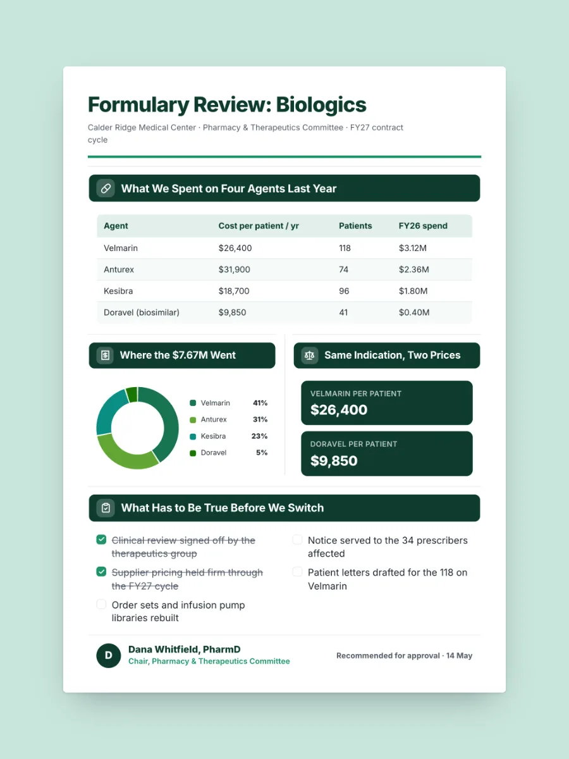Image resolution: width=569 pixels, height=759 pixels.
Task: Click Chair, Pharmacy & Therapeutics Committee text
Action: pyautogui.click(x=209, y=661)
